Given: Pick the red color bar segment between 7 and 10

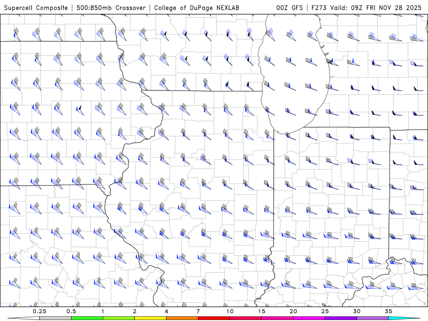Looking at the screenshot, I should 214,318.
